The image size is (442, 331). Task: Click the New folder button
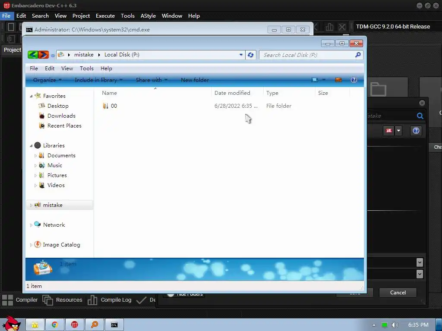click(195, 80)
